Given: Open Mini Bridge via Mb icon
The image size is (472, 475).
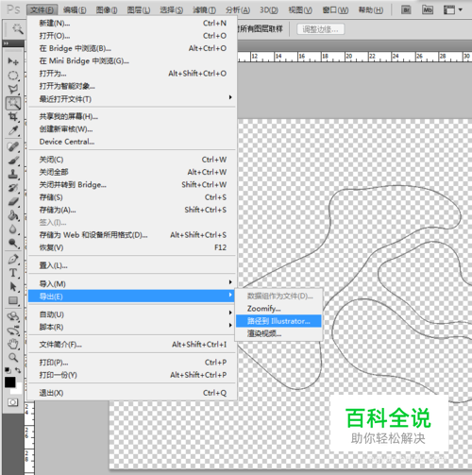Looking at the screenshot, I should coord(428,10).
